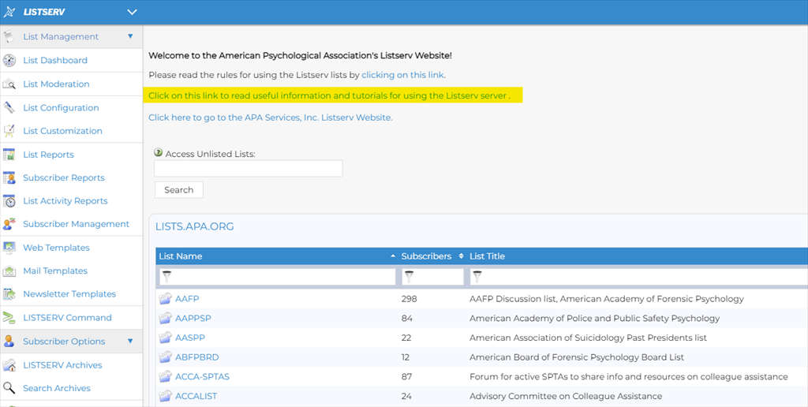Open Mail Templates link
The height and width of the screenshot is (407, 808).
point(55,271)
